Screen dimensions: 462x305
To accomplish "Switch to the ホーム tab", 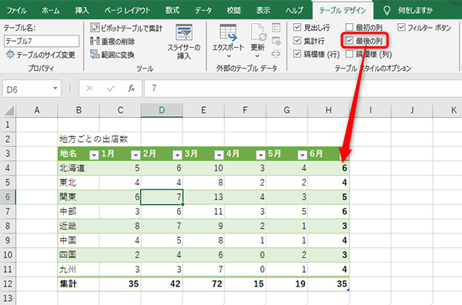I will pos(51,11).
